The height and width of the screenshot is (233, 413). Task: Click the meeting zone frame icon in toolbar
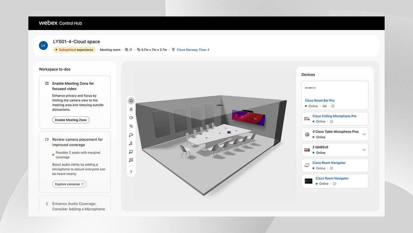coord(131,160)
